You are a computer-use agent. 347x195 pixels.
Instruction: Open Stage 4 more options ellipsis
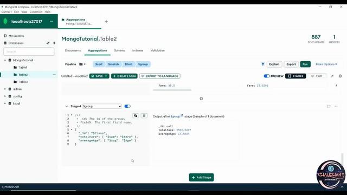click(336, 106)
